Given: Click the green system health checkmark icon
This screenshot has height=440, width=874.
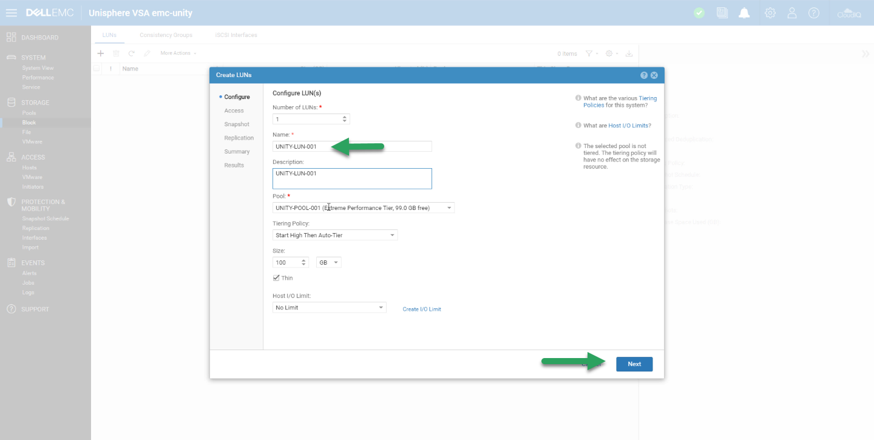Looking at the screenshot, I should tap(699, 13).
